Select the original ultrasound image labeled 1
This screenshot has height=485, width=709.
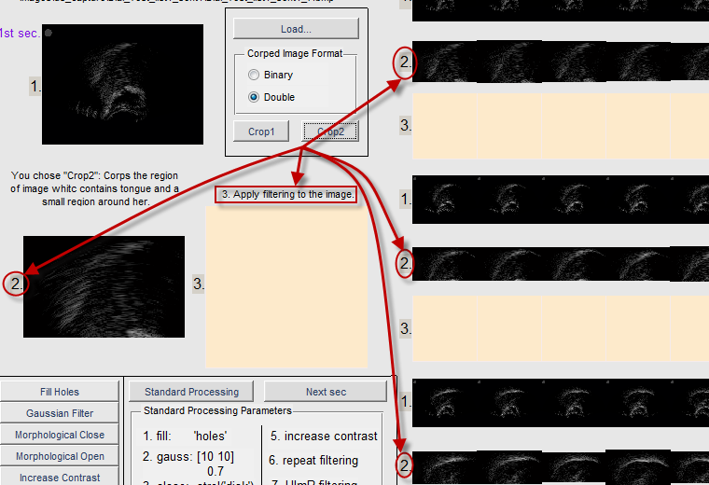122,85
